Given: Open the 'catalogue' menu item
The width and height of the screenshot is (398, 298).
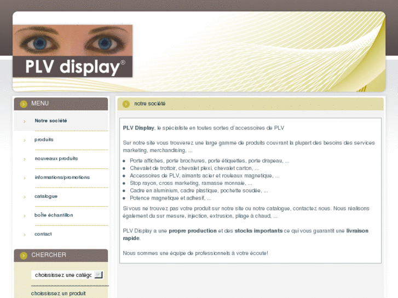Looking at the screenshot, I should coord(46,196).
